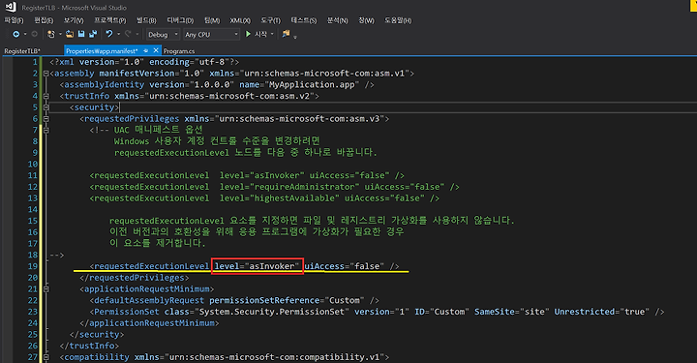Open the toolbar overflow options arrow

295,37
